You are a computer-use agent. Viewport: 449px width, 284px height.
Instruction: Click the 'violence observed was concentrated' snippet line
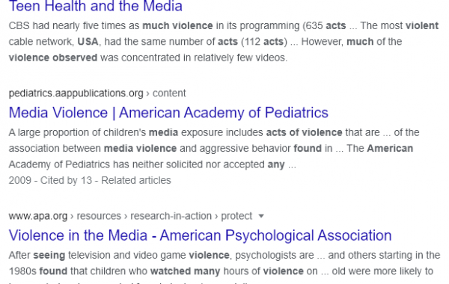pyautogui.click(x=147, y=58)
